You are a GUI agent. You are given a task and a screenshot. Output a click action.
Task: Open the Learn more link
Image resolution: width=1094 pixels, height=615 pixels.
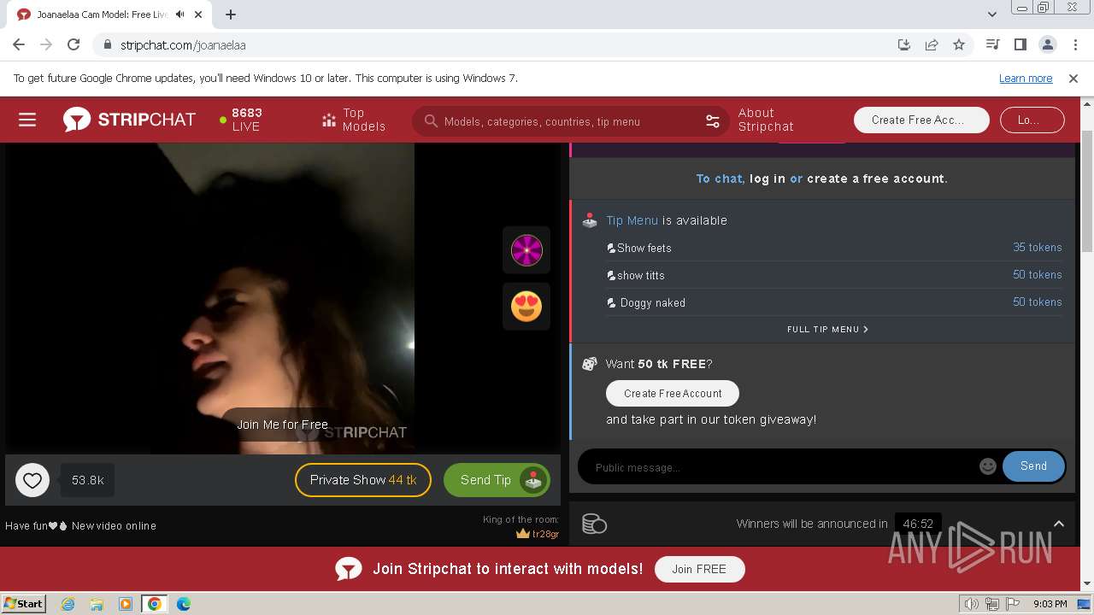pyautogui.click(x=1026, y=78)
